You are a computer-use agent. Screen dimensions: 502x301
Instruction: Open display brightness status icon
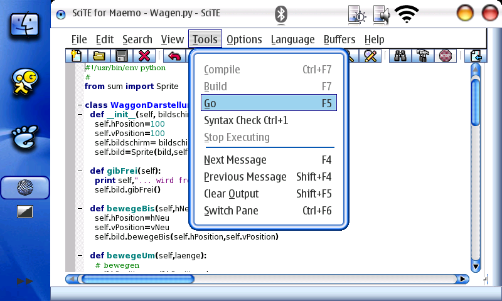[x=357, y=14]
